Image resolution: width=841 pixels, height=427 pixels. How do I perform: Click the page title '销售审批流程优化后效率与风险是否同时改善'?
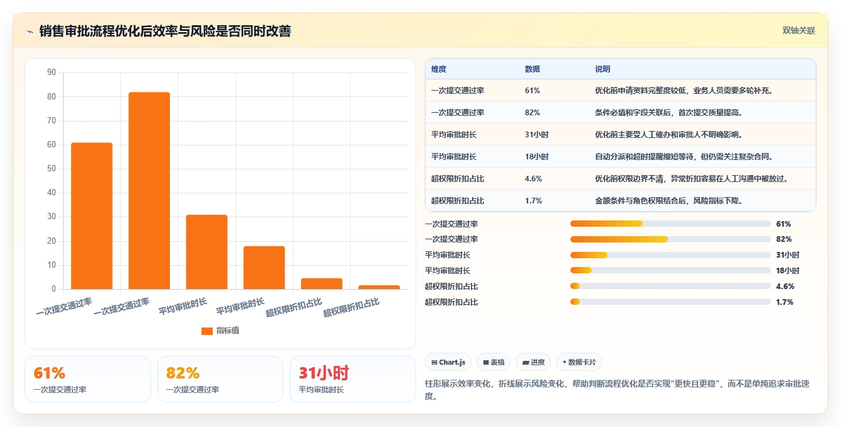click(165, 31)
